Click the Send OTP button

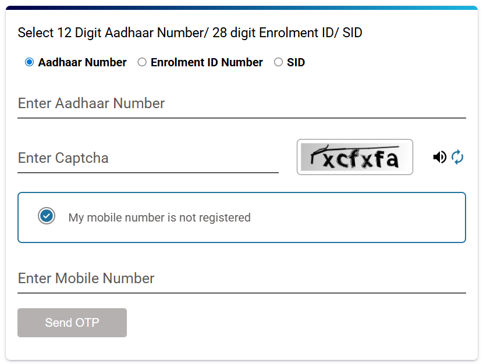[x=72, y=323]
